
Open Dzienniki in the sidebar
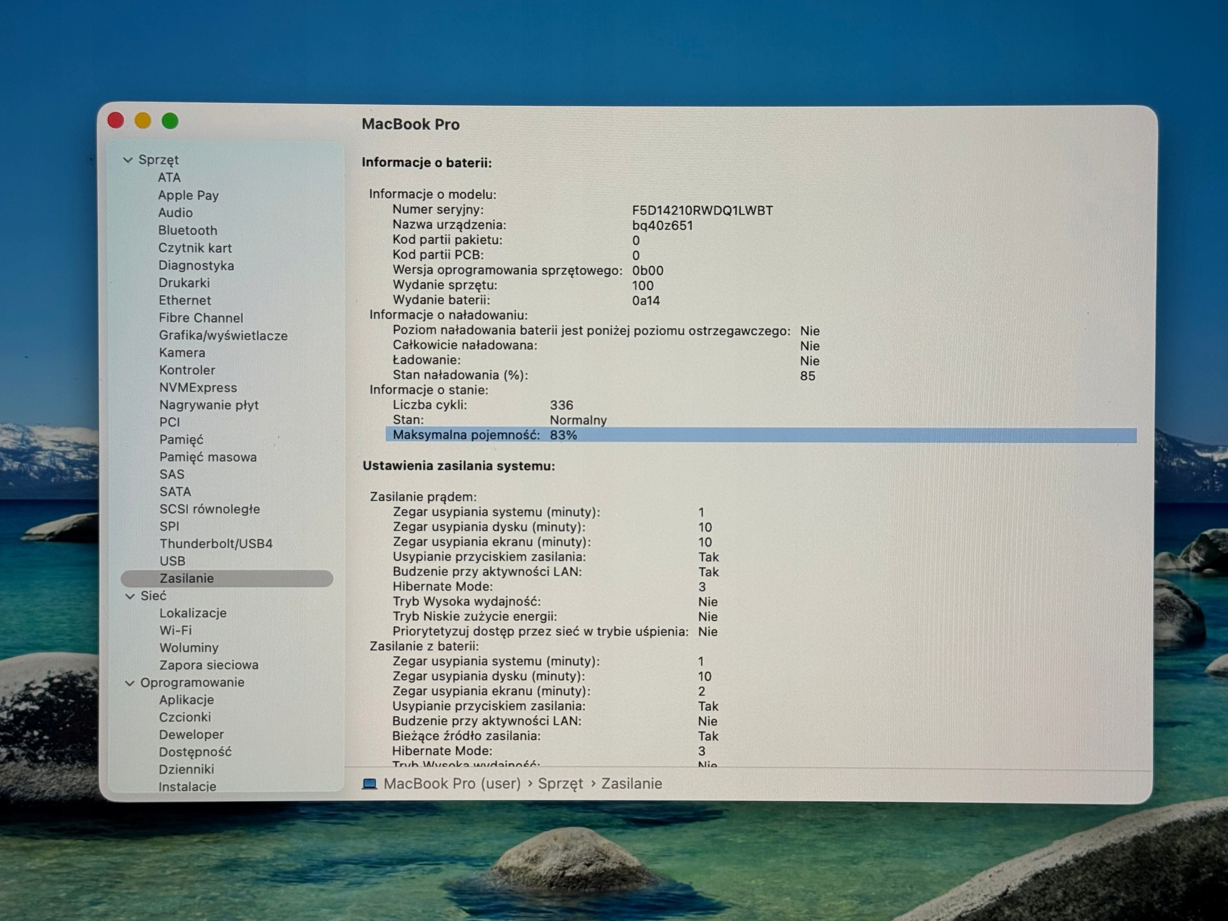[187, 769]
